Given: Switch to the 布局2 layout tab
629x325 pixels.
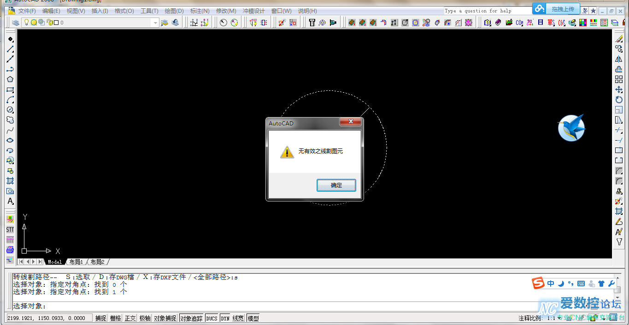Looking at the screenshot, I should point(97,262).
